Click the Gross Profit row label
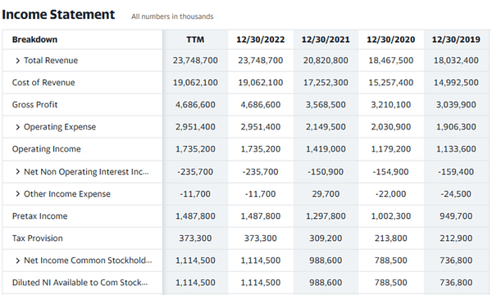This screenshot has height=295, width=492. 34,105
